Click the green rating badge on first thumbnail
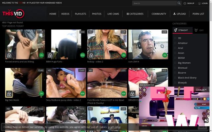Screen dimensions: 212x132 pos(41,55)
